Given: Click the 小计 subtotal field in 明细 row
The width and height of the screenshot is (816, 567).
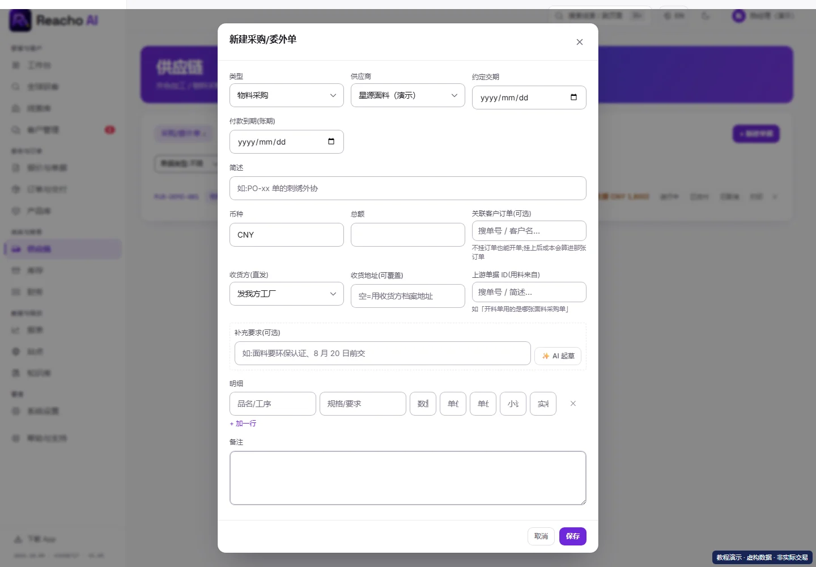Looking at the screenshot, I should pos(513,404).
